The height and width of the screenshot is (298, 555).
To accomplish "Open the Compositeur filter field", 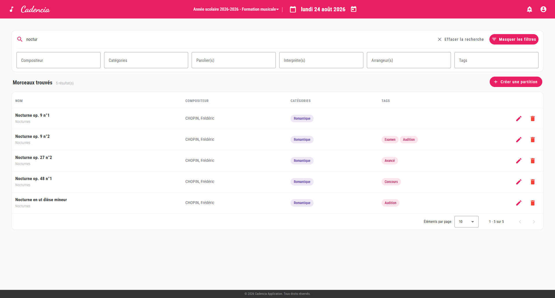I will point(58,60).
